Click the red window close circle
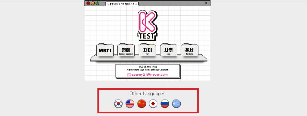 (88, 3)
